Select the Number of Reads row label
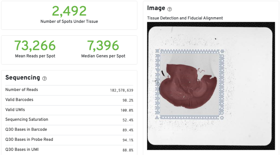Image resolution: width=280 pixels, height=155 pixels. [22, 90]
